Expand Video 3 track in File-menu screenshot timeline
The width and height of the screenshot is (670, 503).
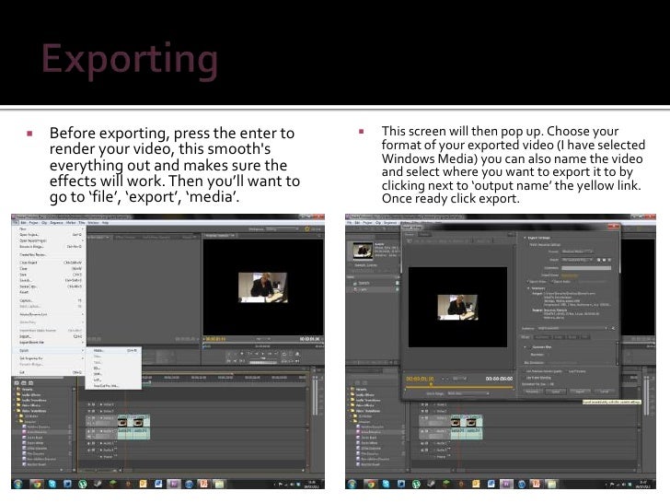(x=101, y=404)
